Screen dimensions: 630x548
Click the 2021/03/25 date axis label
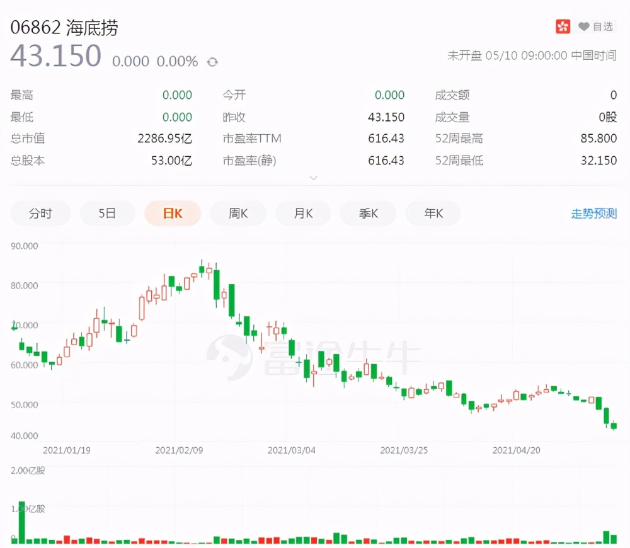pyautogui.click(x=404, y=450)
